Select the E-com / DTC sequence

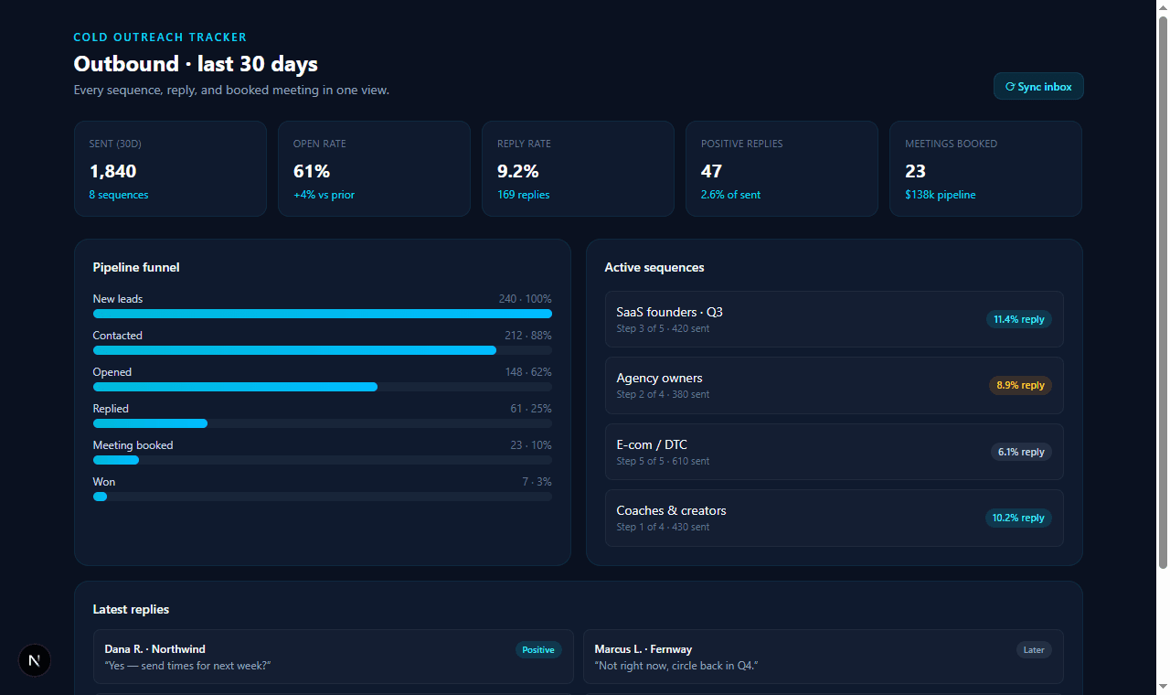[x=834, y=452]
